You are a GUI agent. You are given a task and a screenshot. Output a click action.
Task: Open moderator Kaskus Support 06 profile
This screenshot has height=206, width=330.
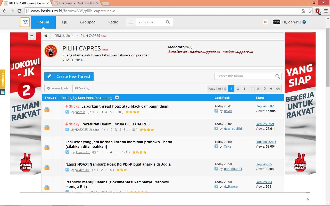(238, 52)
